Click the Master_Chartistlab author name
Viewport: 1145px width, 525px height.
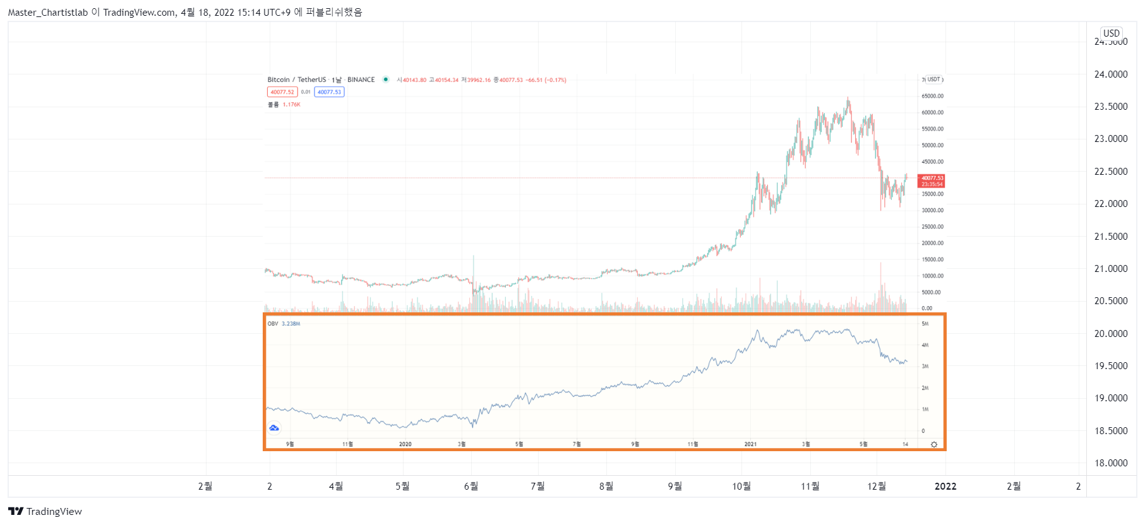(x=48, y=12)
